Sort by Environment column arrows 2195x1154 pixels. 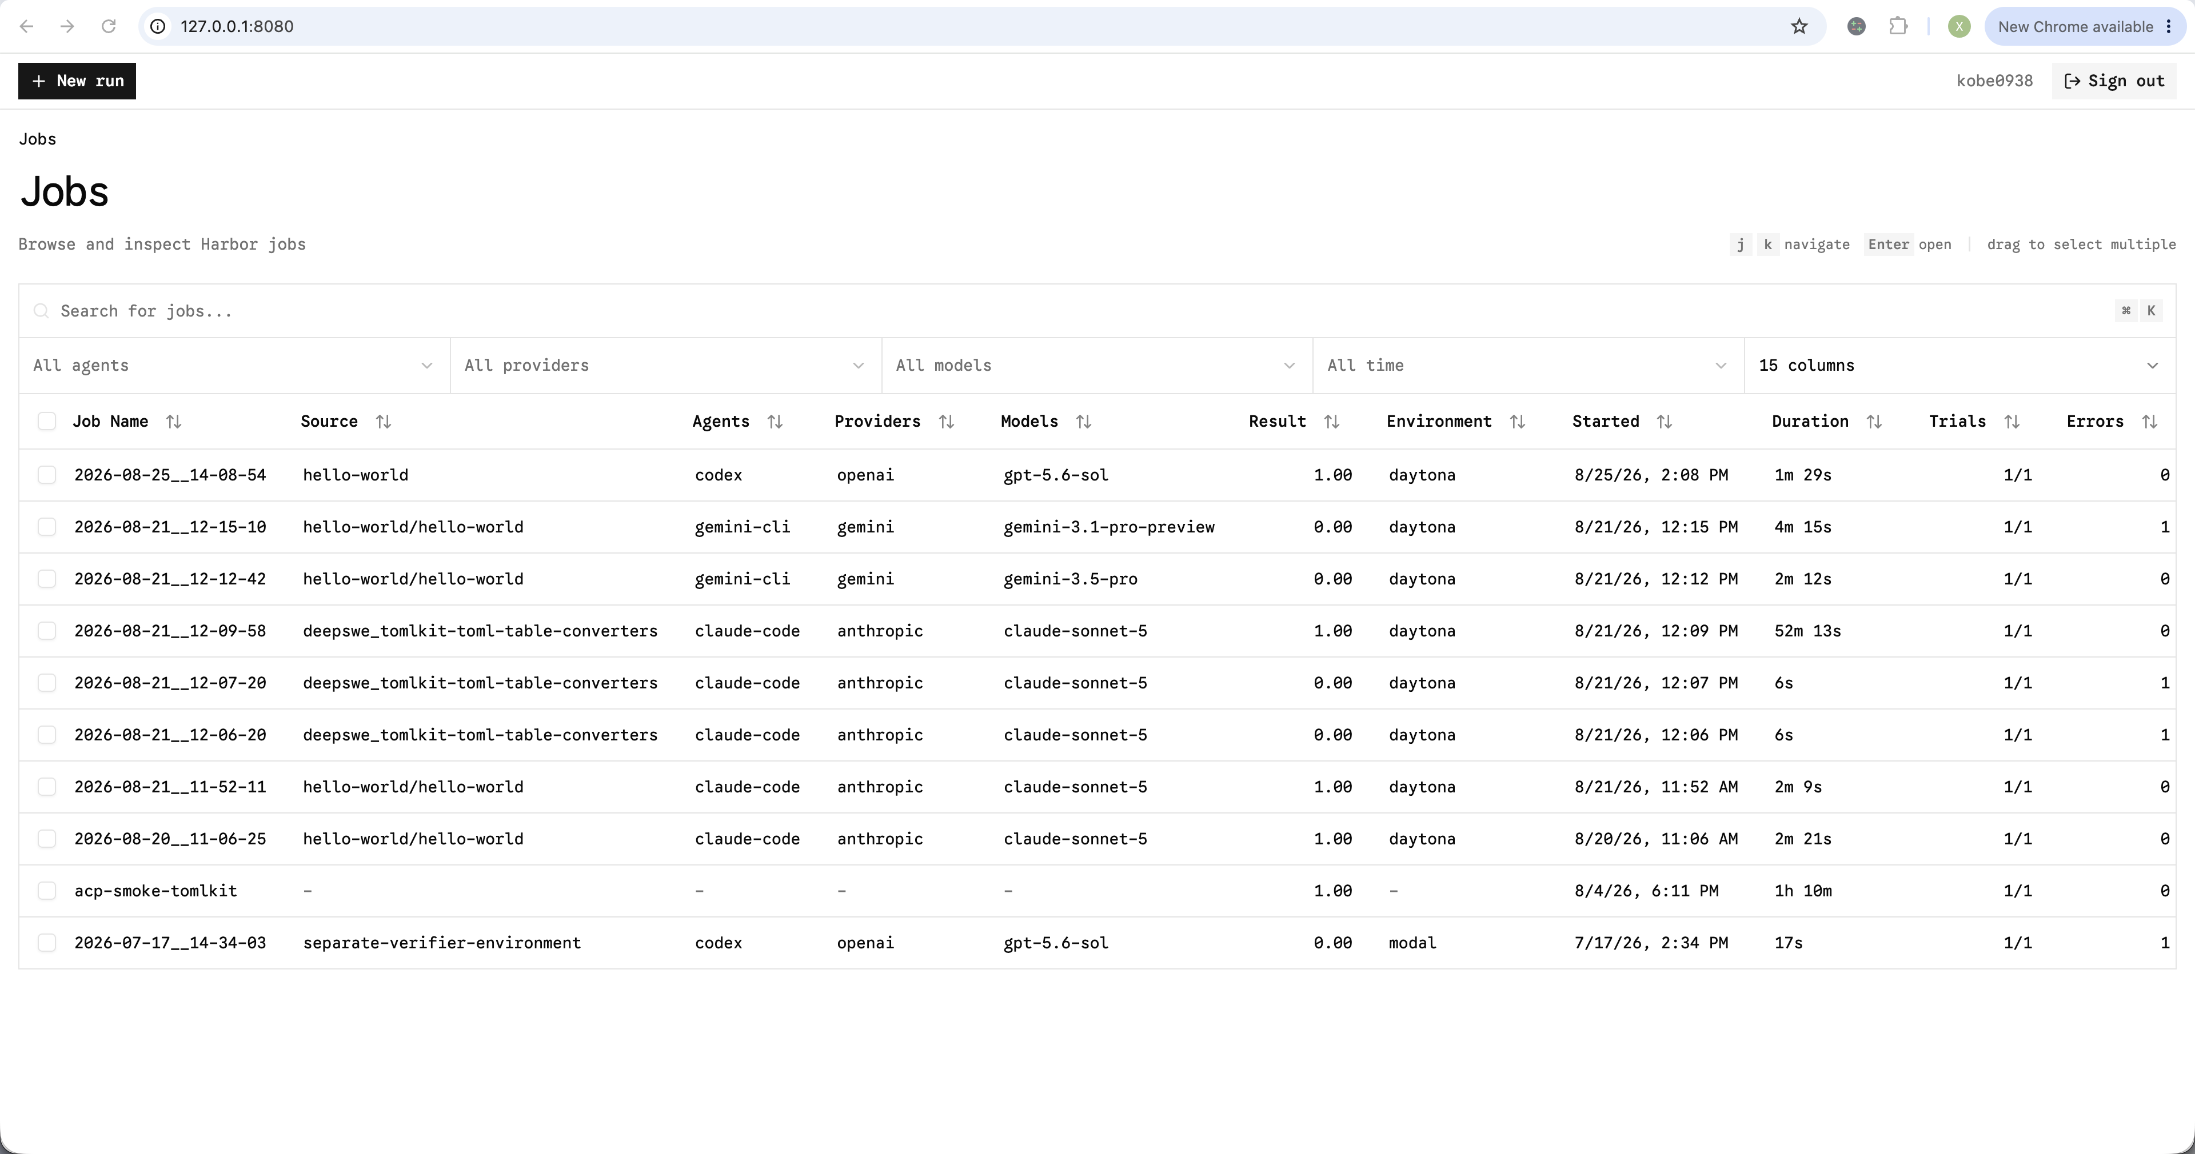pos(1516,422)
